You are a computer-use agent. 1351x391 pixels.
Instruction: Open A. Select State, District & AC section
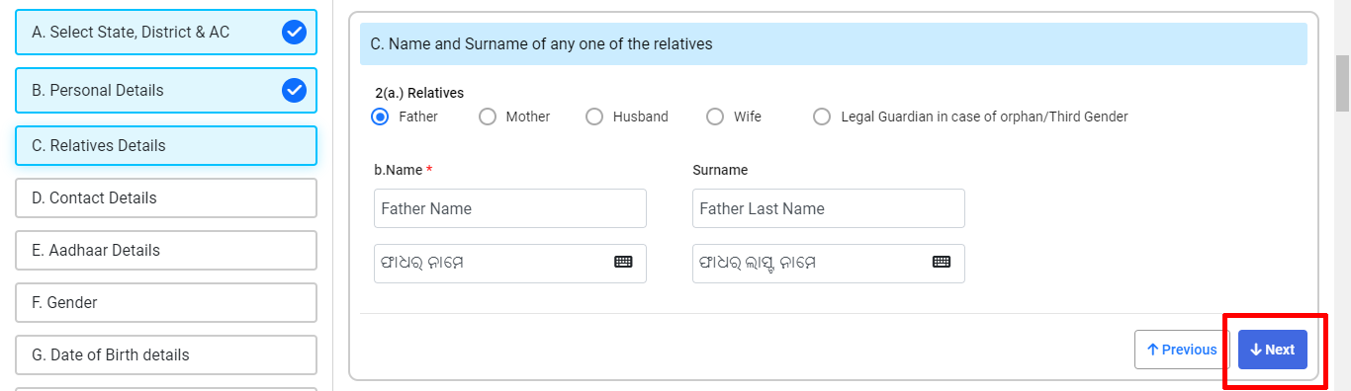coord(166,32)
